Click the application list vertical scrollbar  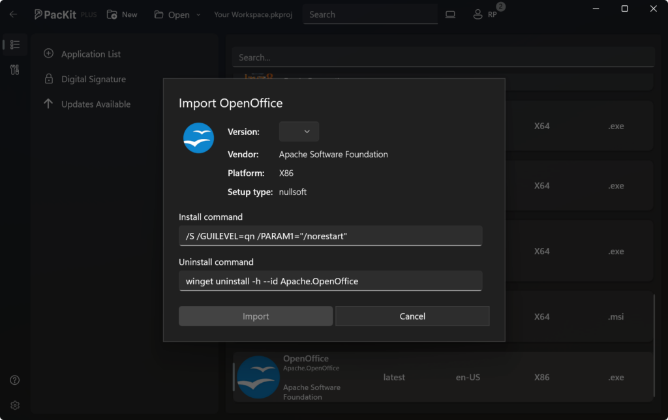tap(654, 345)
